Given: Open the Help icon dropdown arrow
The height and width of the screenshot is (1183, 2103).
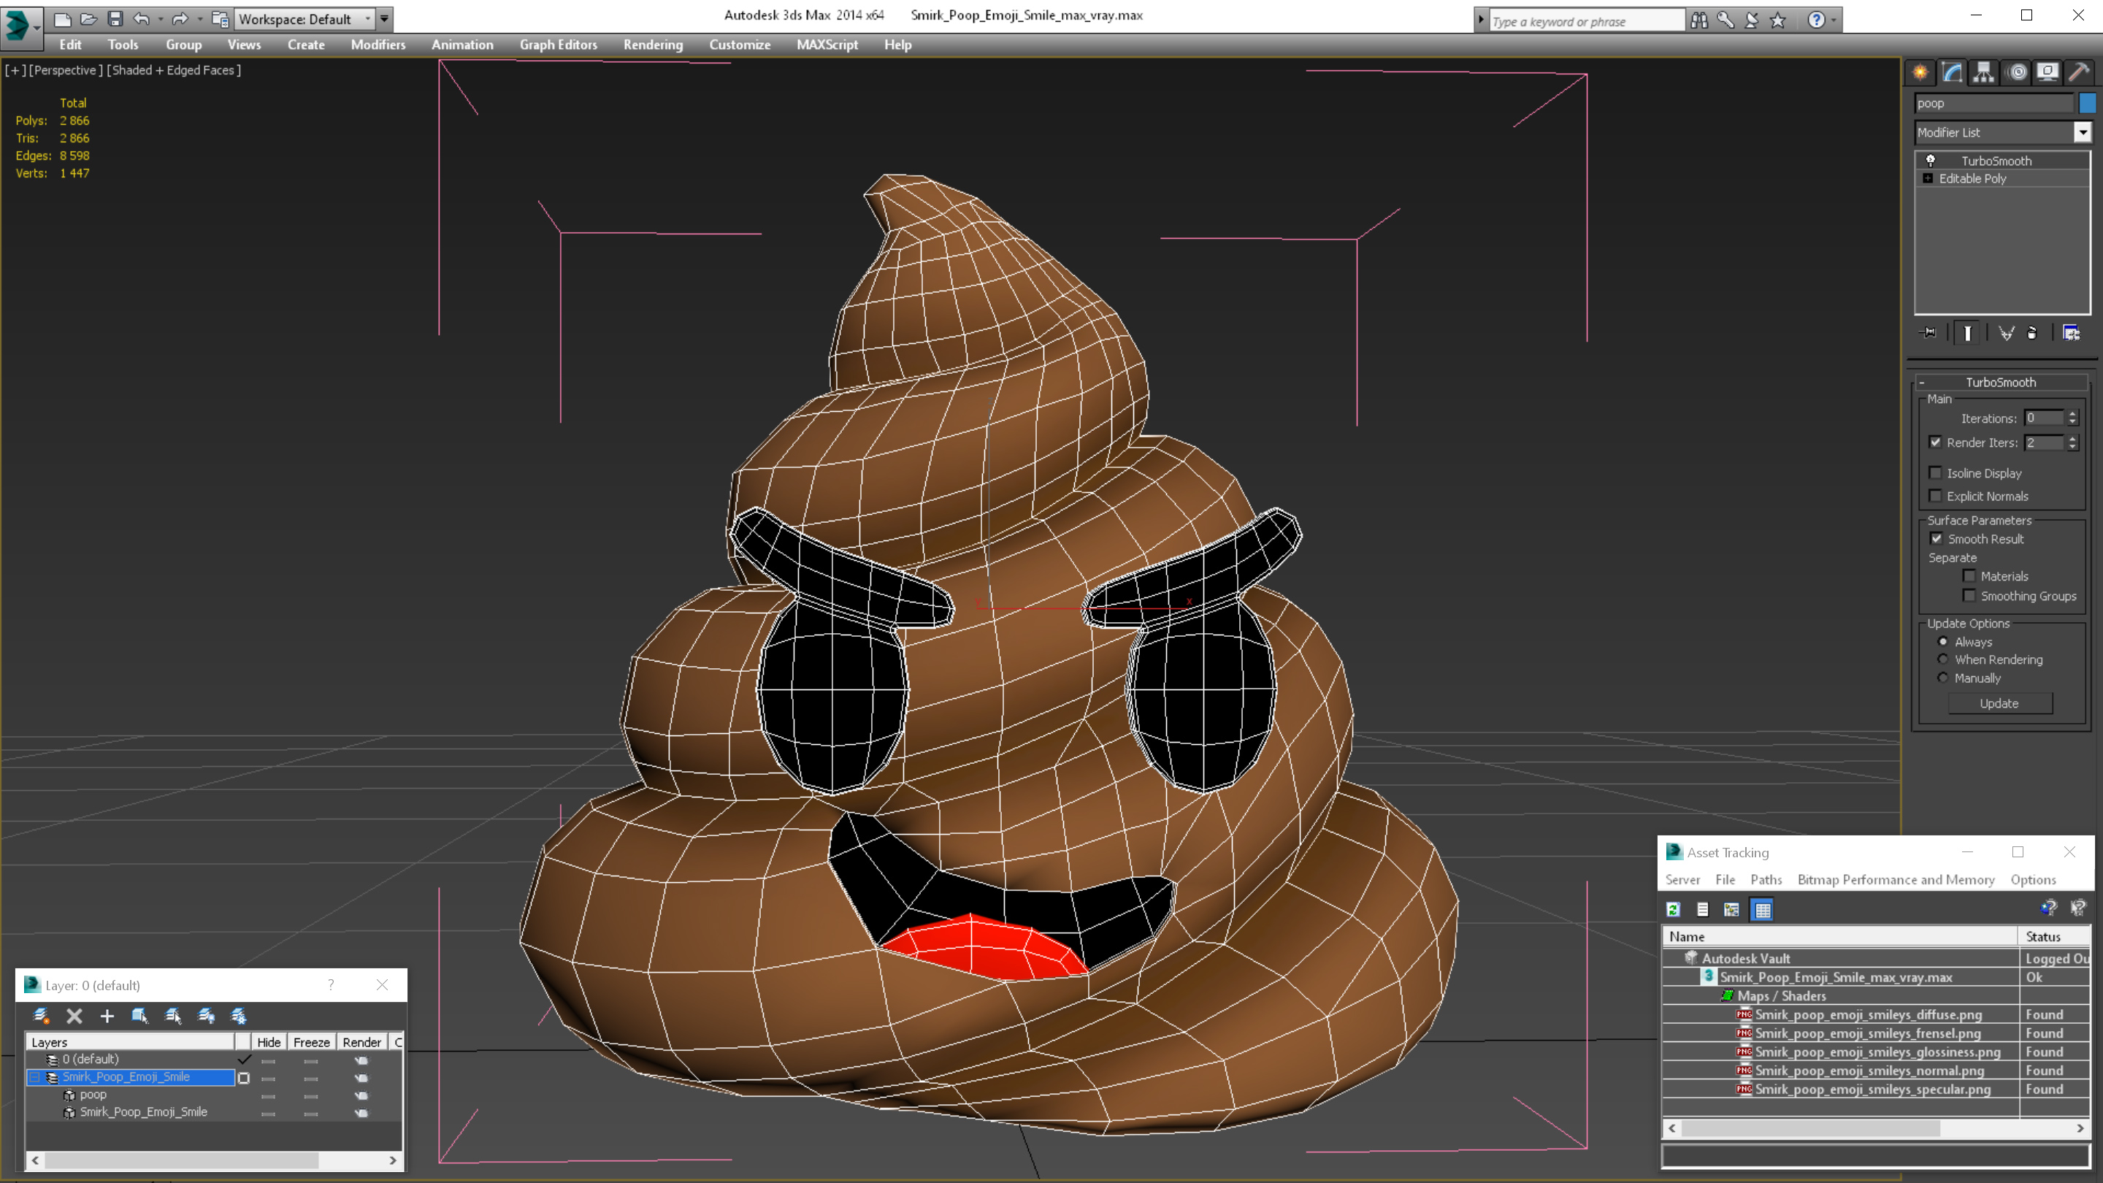Looking at the screenshot, I should tap(1834, 20).
